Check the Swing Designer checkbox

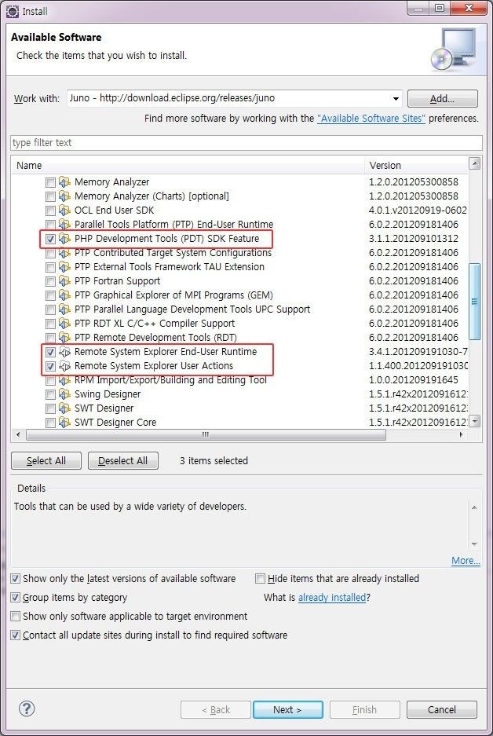click(51, 395)
